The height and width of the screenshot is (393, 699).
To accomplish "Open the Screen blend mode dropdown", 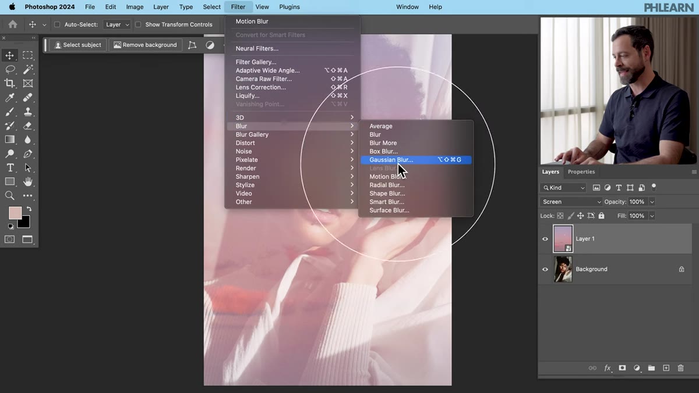I will (571, 202).
